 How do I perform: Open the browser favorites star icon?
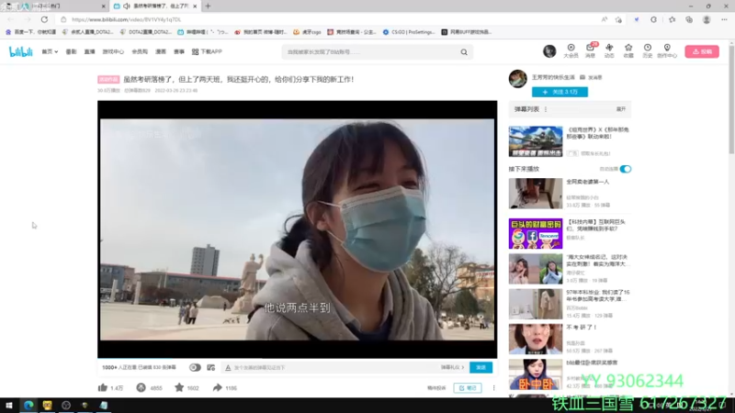click(673, 19)
